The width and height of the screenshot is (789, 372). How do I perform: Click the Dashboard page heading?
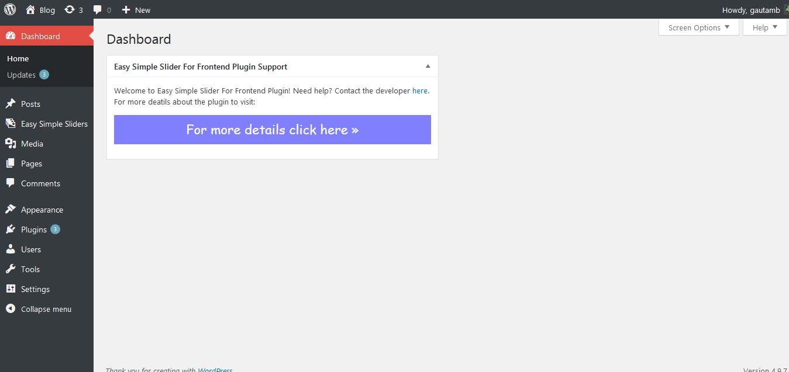139,39
